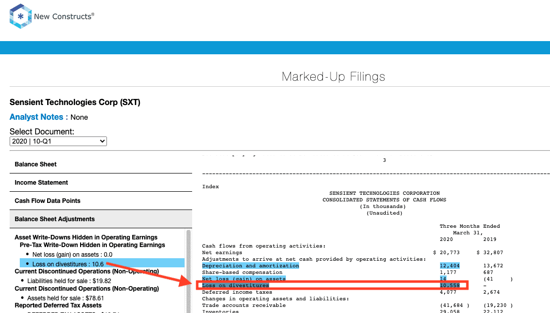550x313 pixels.
Task: Open the Cash Flow Data Points section
Action: click(101, 201)
